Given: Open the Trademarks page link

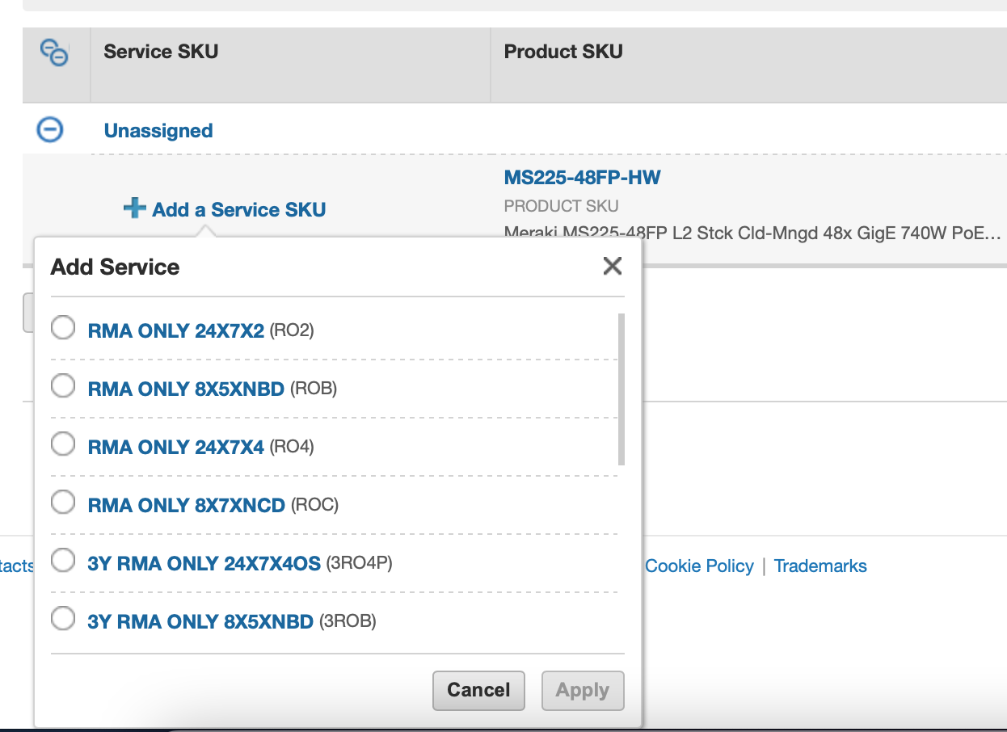Looking at the screenshot, I should (820, 566).
